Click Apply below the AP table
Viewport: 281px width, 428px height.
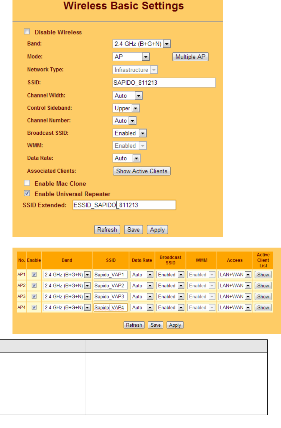[x=175, y=325]
